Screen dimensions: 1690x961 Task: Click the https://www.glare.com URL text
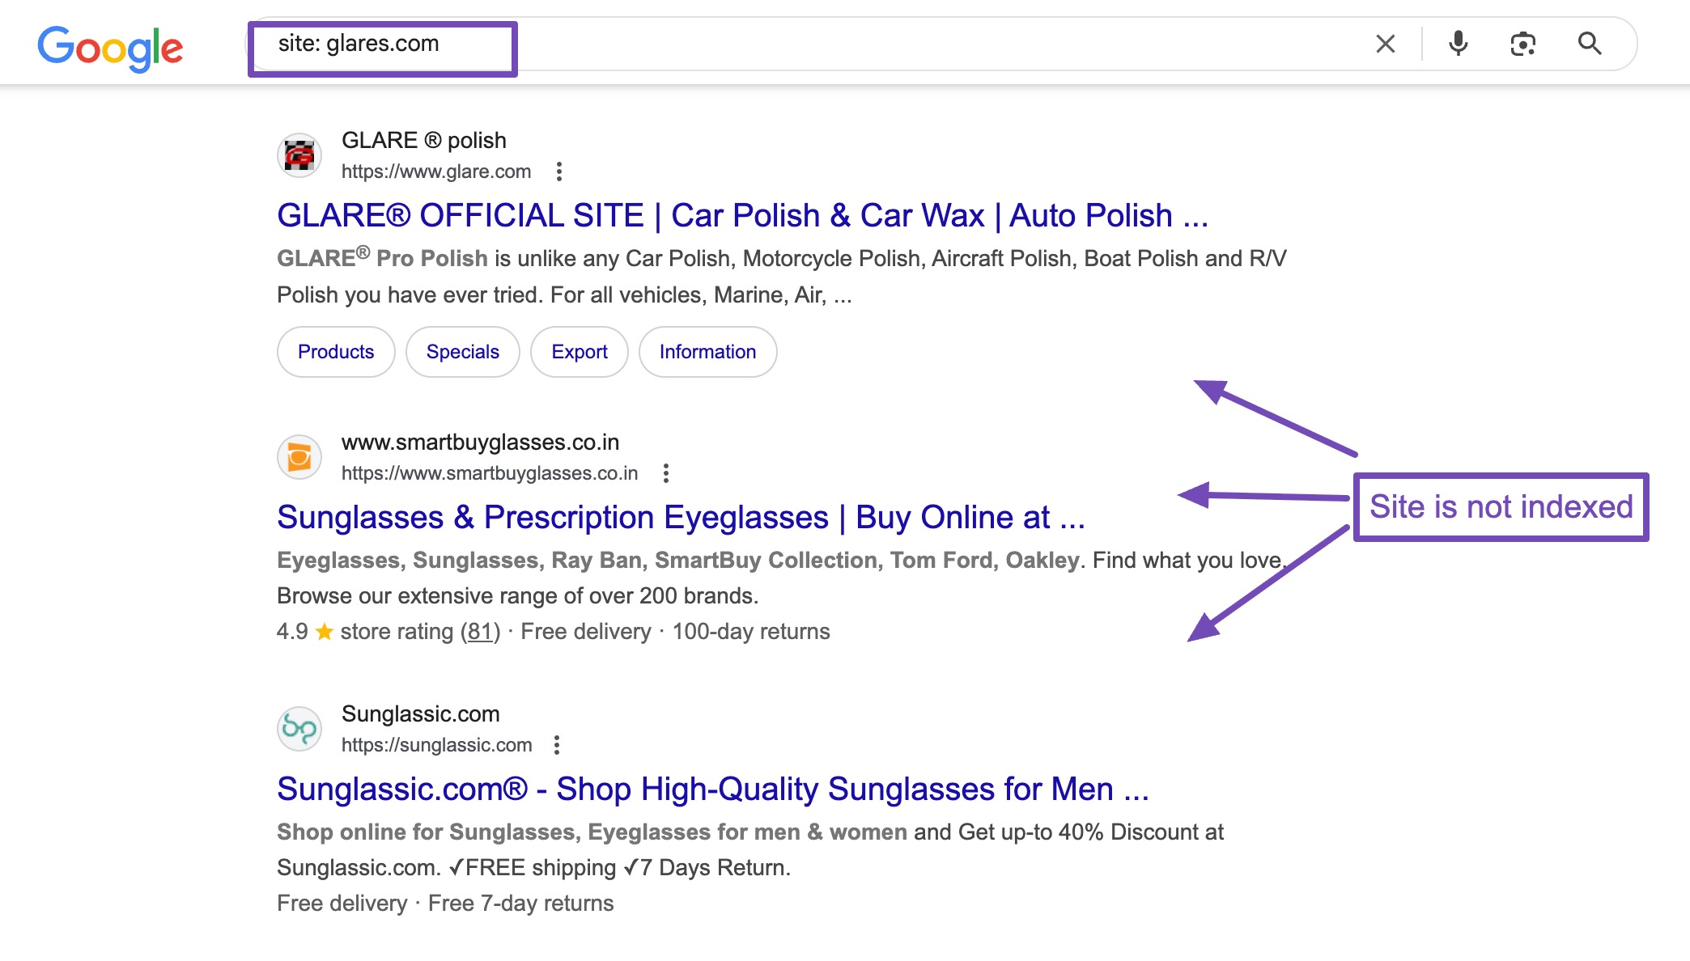[x=436, y=171]
